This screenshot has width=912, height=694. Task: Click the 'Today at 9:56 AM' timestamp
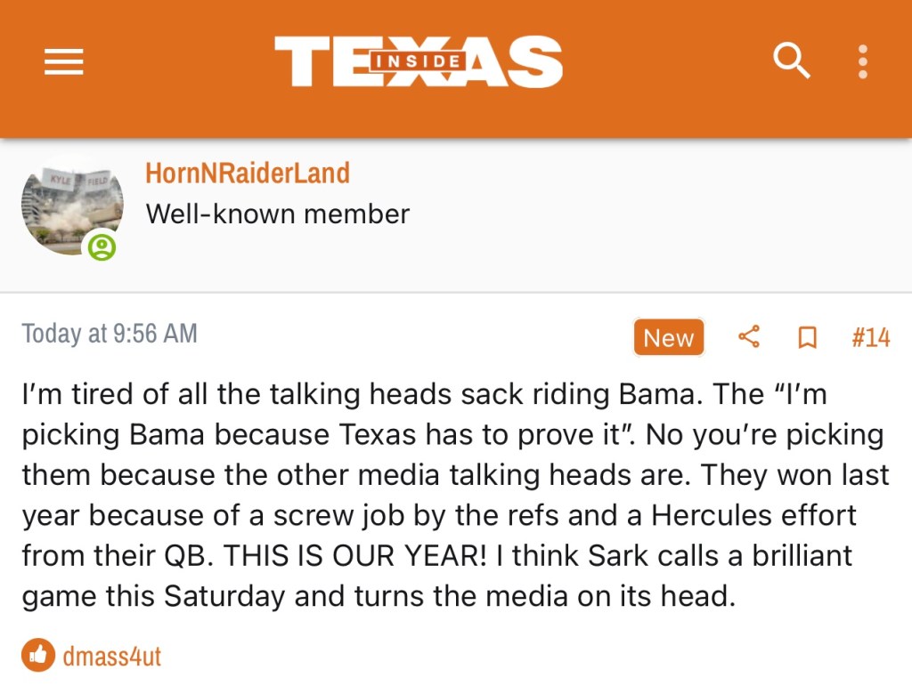tap(110, 334)
